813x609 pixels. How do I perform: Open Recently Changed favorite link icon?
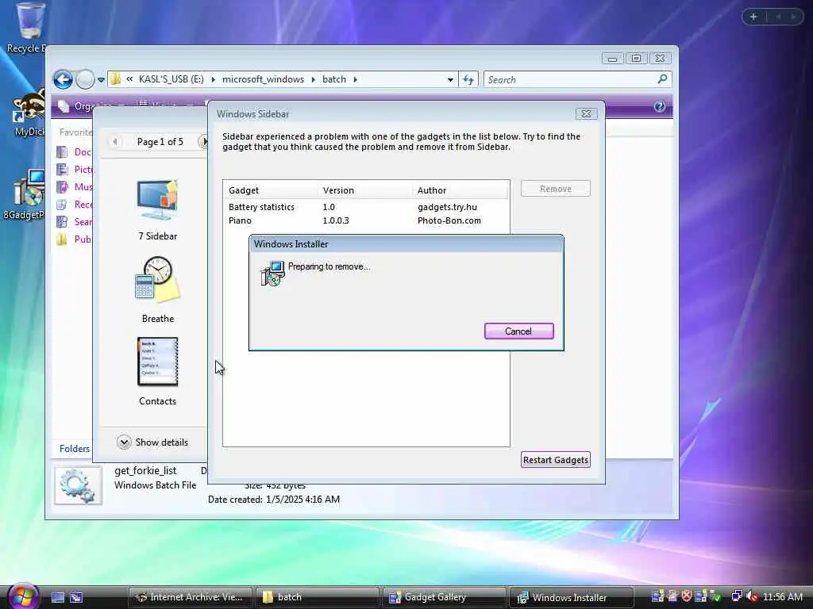[x=62, y=205]
